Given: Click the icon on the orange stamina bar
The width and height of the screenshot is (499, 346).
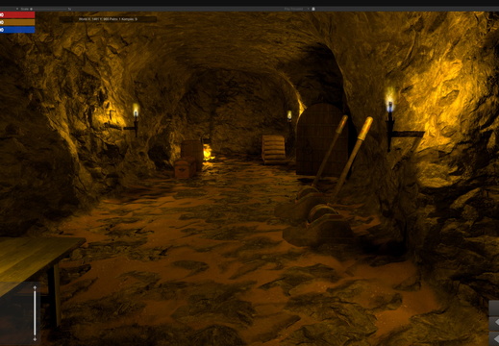Looking at the screenshot, I should (x=2, y=22).
